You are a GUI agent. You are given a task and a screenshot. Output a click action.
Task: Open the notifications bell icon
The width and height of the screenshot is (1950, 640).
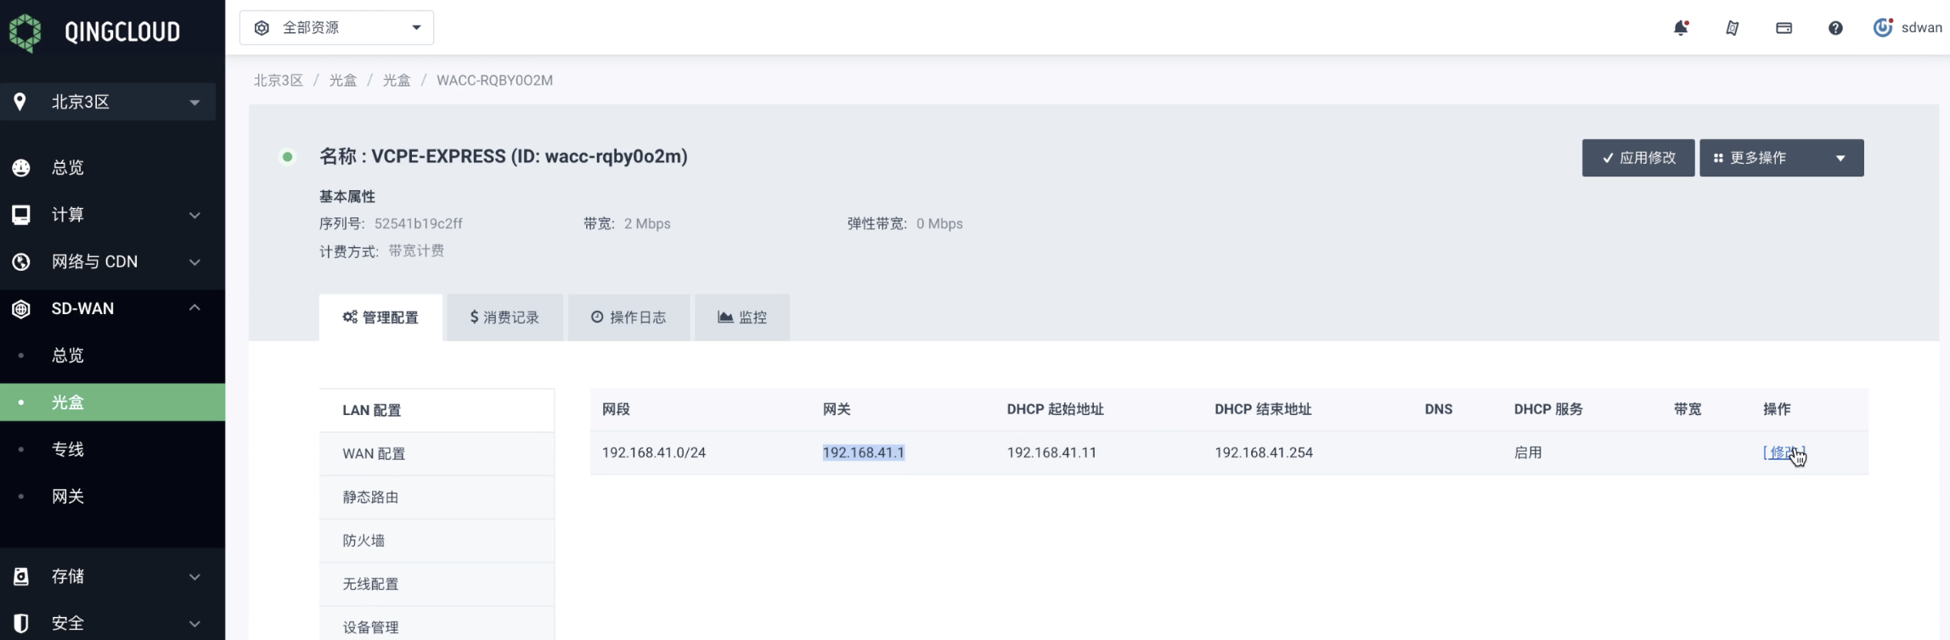click(x=1681, y=28)
